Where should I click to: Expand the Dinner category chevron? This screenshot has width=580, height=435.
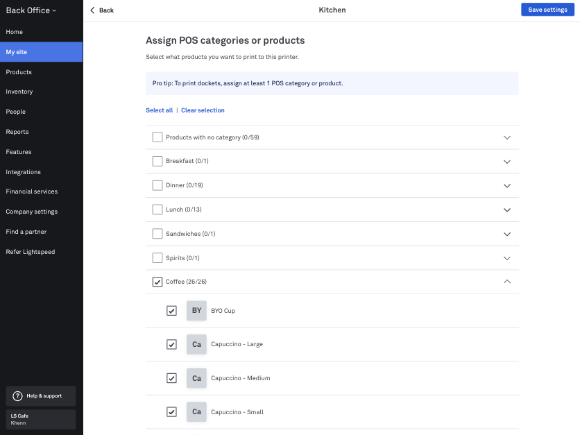(x=506, y=186)
